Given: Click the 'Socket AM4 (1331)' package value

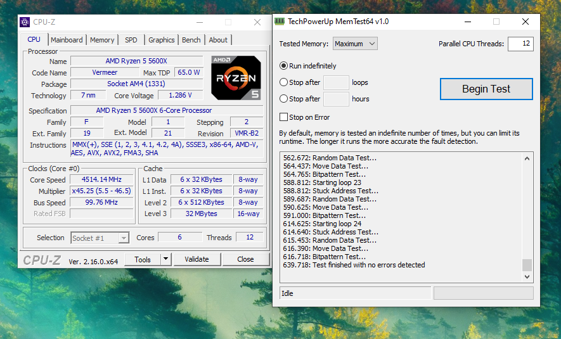Looking at the screenshot, I should click(136, 84).
